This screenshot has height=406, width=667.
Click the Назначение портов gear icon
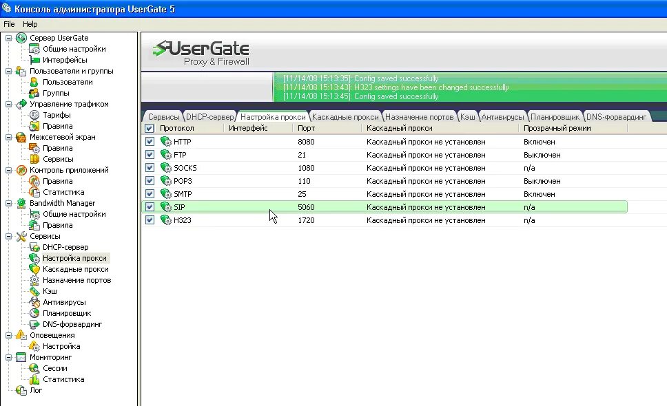point(34,280)
